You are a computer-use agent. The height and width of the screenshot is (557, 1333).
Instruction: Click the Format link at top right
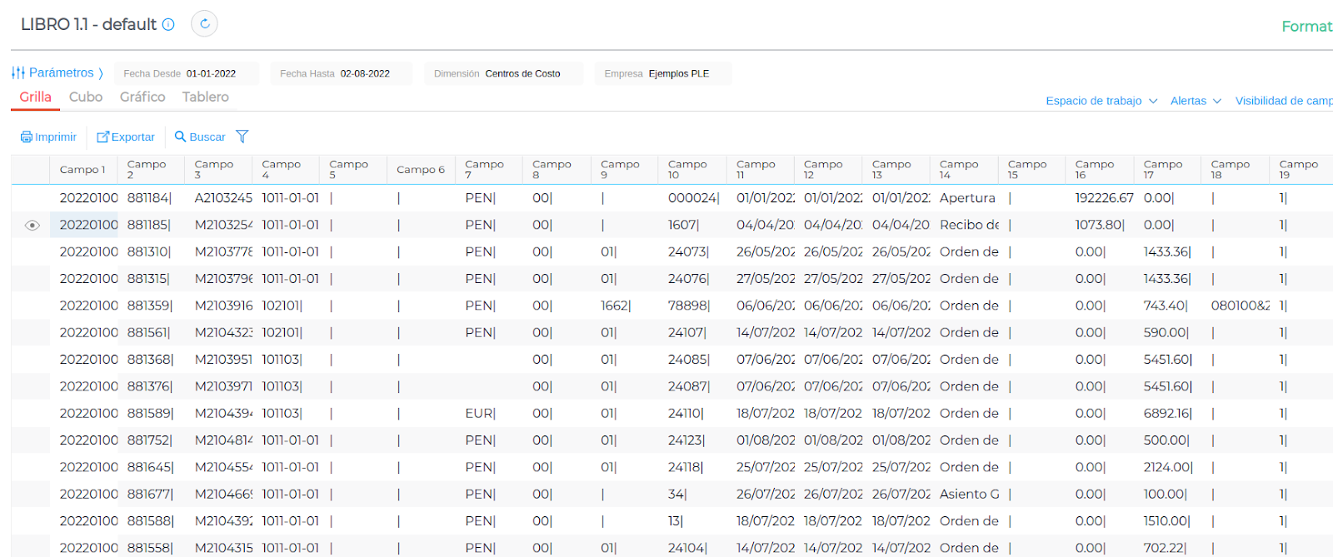tap(1306, 27)
